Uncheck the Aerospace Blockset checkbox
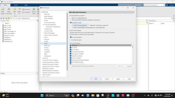 71,52
